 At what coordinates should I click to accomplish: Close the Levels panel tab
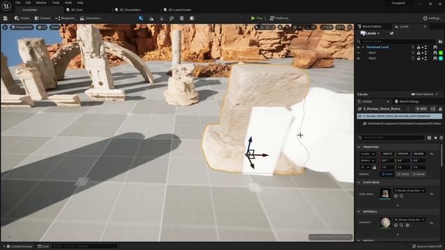425,26
